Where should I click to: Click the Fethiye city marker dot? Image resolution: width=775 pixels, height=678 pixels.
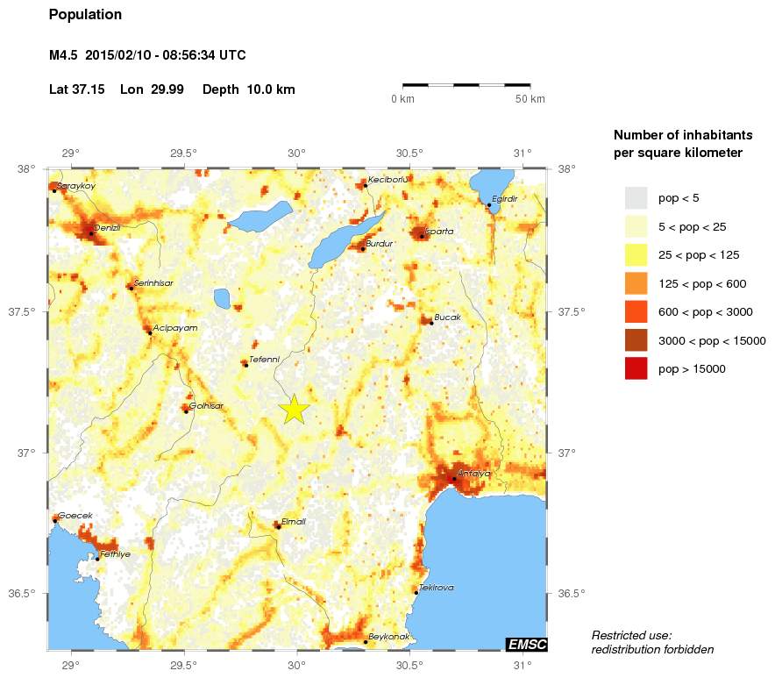click(x=97, y=559)
